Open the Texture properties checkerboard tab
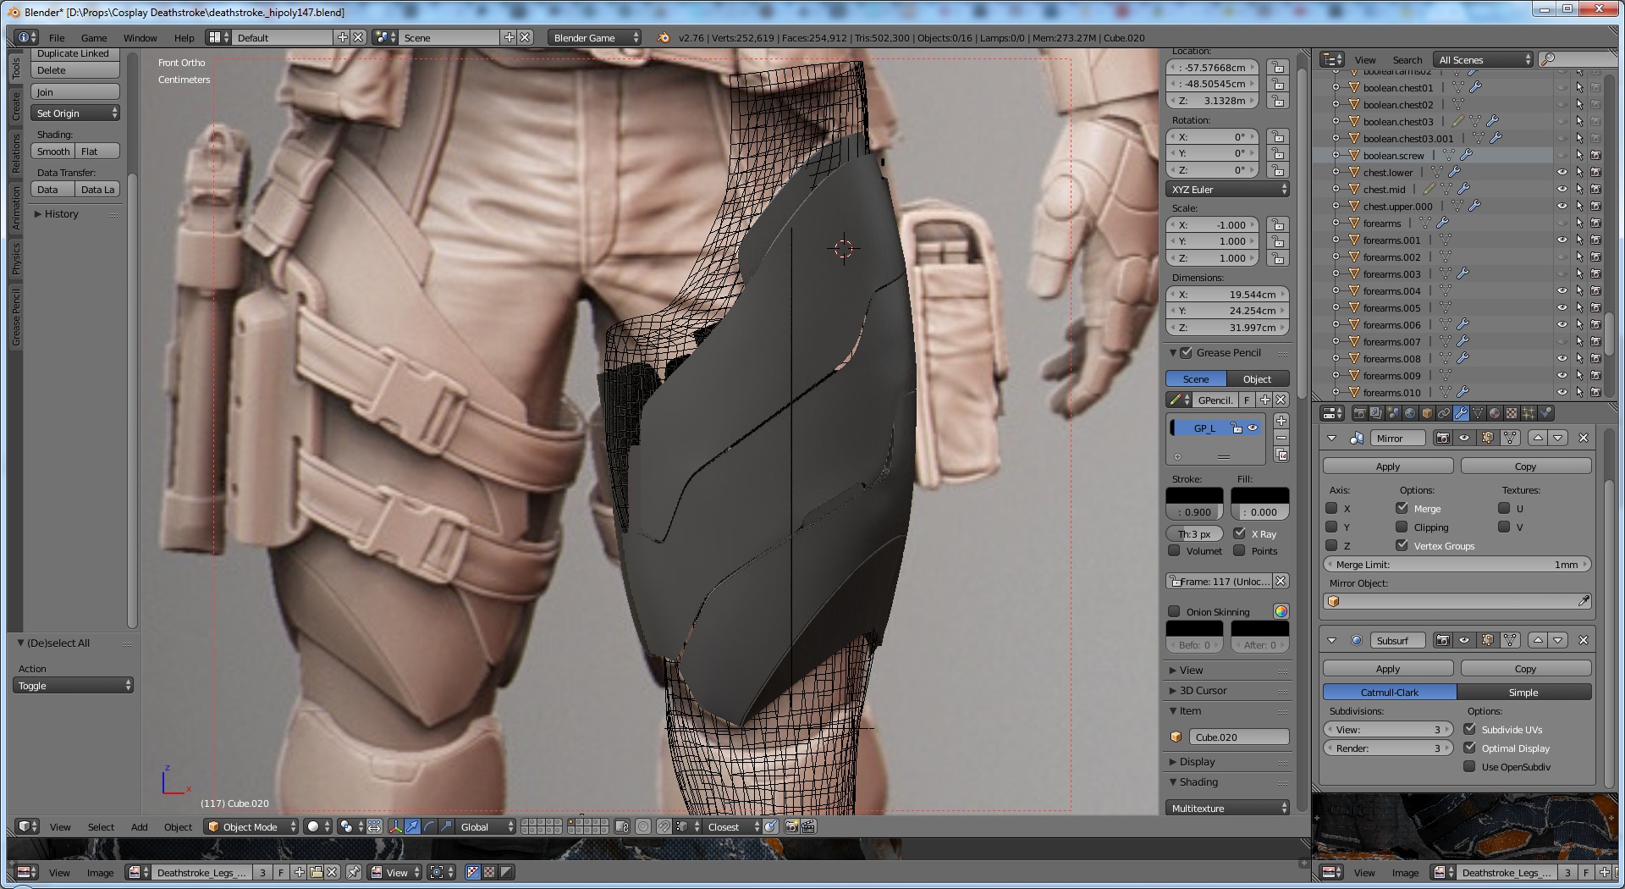This screenshot has width=1625, height=889. pyautogui.click(x=1512, y=413)
